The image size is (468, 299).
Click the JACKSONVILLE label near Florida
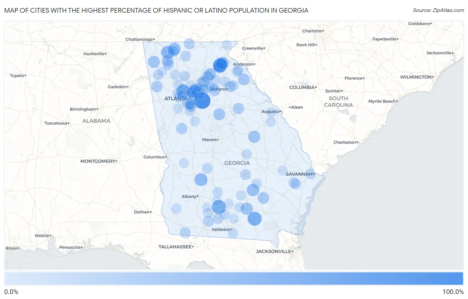pos(274,251)
